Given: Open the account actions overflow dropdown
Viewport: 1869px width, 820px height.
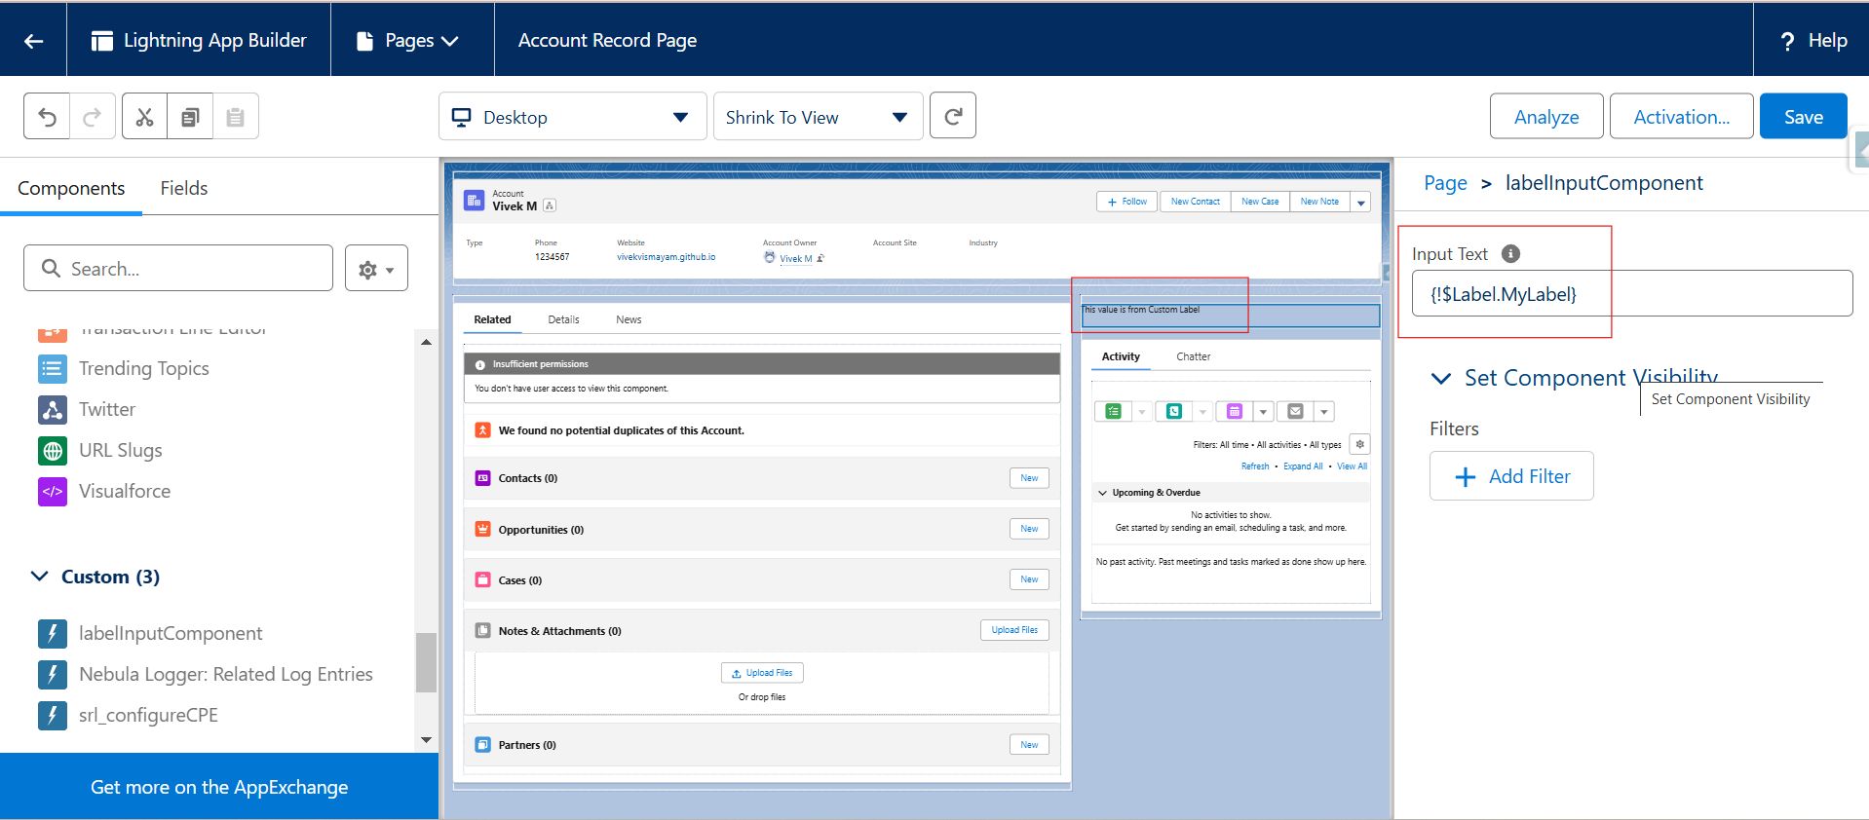Looking at the screenshot, I should [1361, 202].
